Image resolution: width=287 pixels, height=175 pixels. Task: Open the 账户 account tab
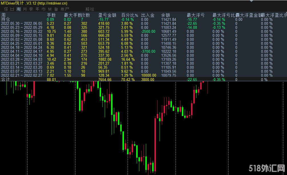[65, 9]
